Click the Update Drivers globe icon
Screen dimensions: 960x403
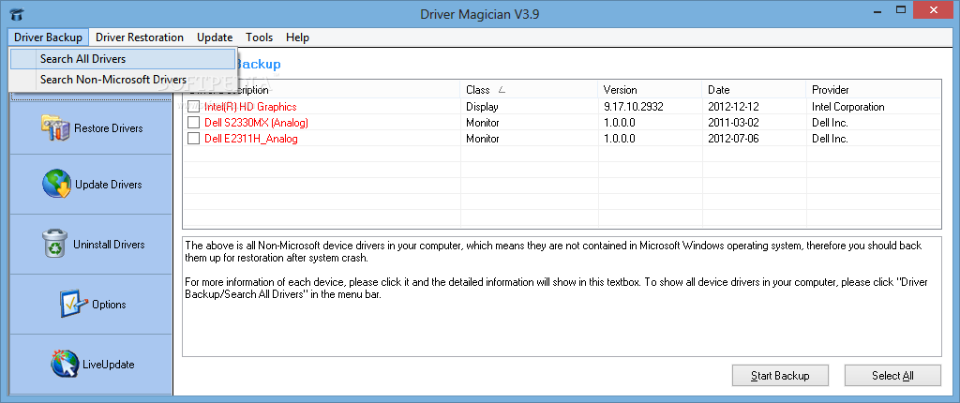click(56, 184)
